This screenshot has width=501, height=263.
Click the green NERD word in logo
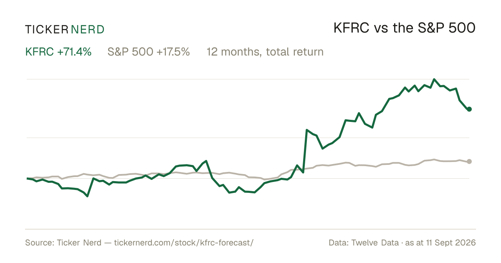click(88, 29)
